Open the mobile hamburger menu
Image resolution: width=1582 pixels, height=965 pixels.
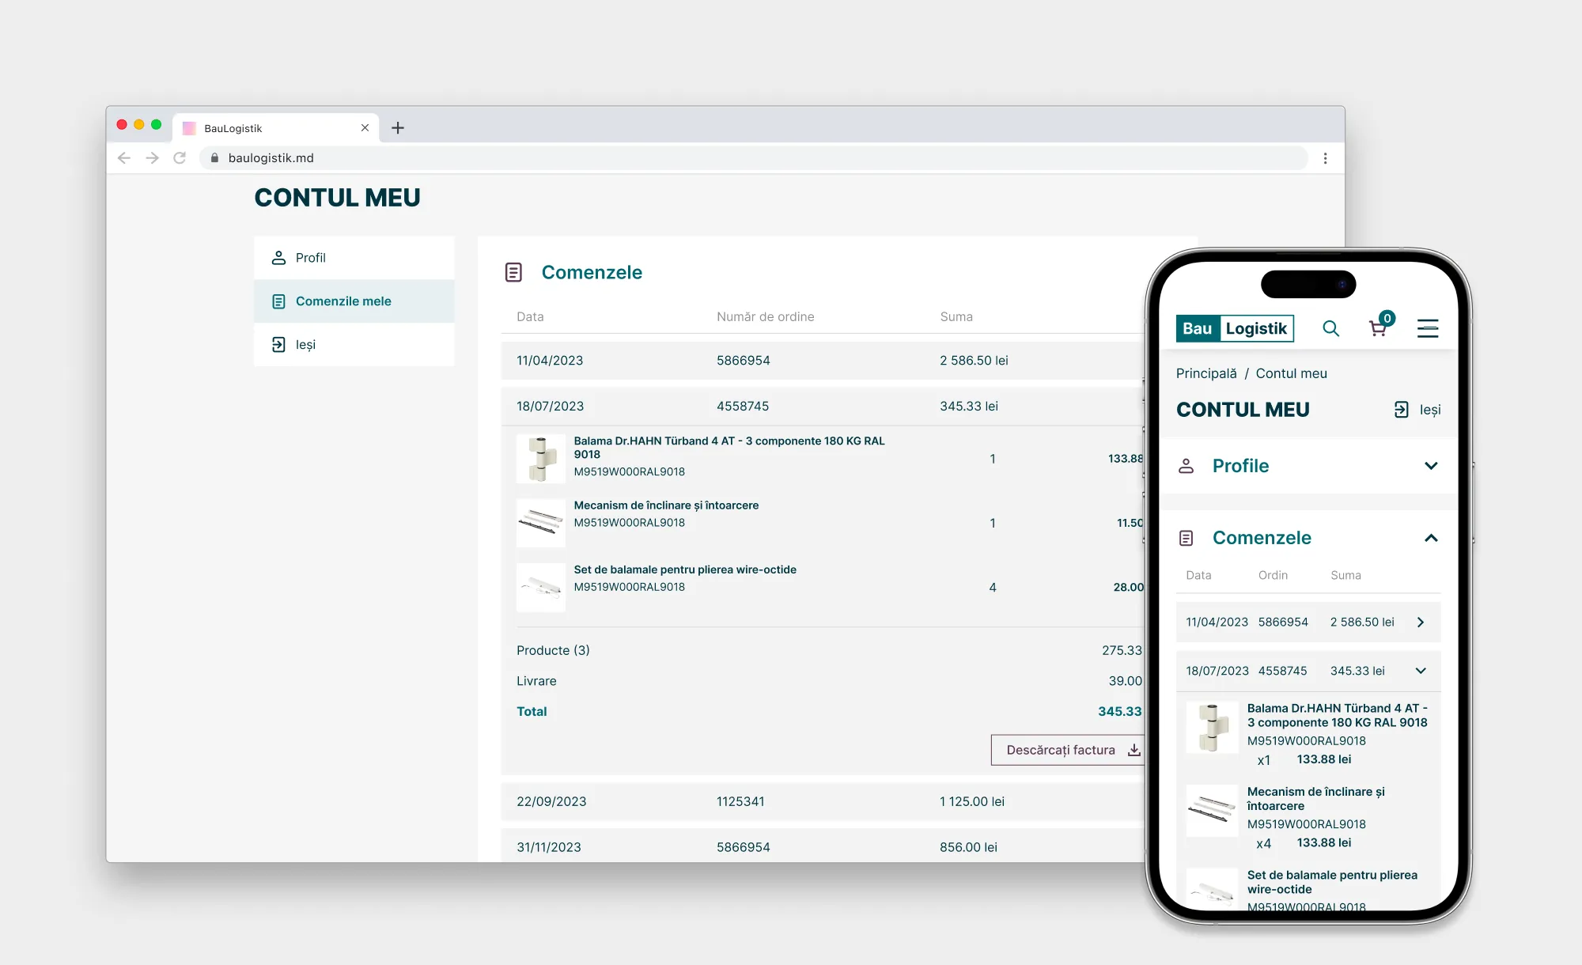click(1427, 328)
